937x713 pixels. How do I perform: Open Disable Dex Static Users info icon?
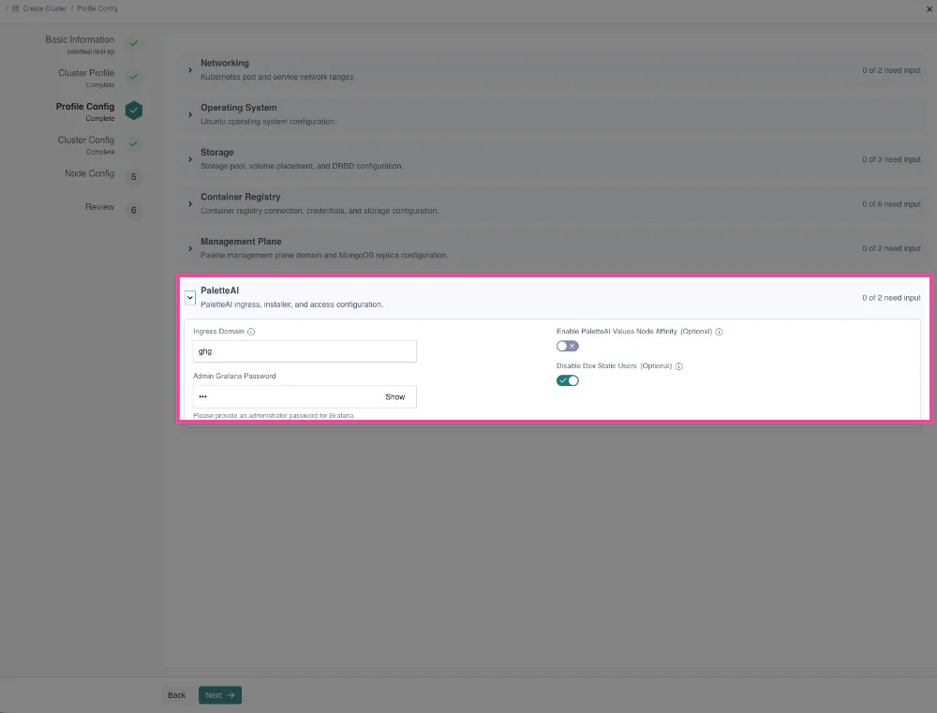tap(678, 366)
